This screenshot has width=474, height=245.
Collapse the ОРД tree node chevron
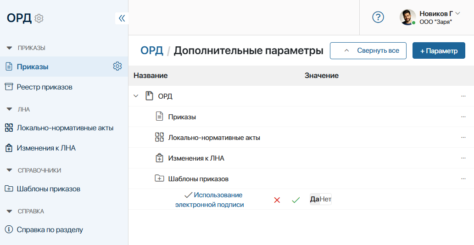point(136,96)
